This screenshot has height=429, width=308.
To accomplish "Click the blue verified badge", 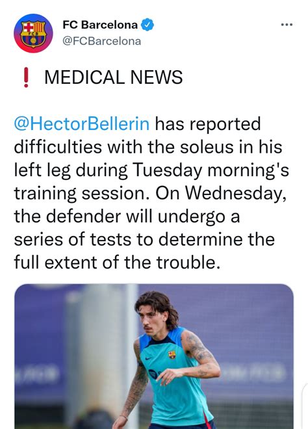I will coord(147,25).
